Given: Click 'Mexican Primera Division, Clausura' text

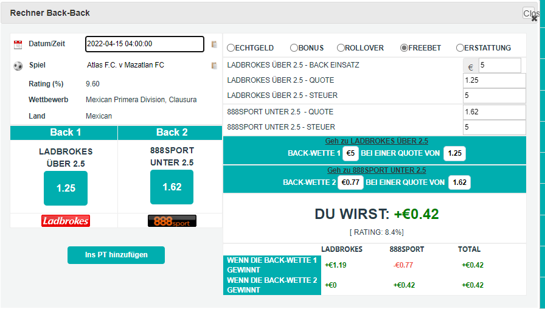Looking at the screenshot, I should [141, 100].
